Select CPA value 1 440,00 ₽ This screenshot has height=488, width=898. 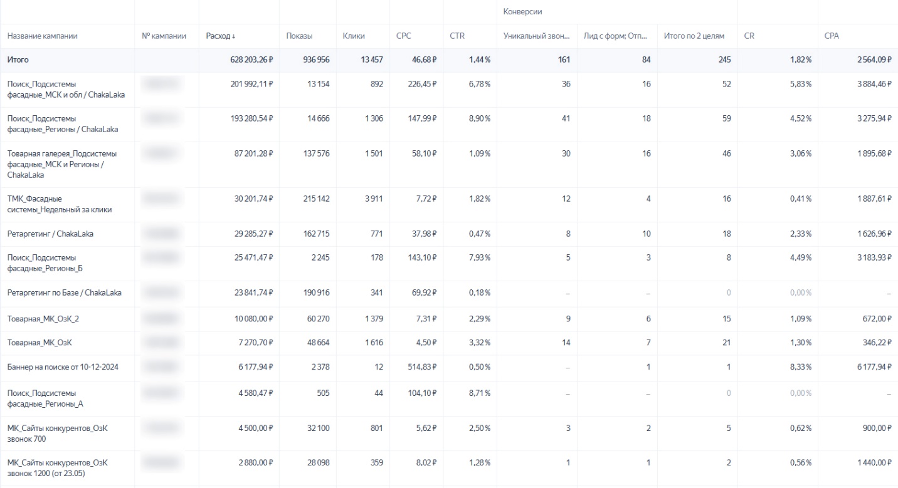pos(873,462)
